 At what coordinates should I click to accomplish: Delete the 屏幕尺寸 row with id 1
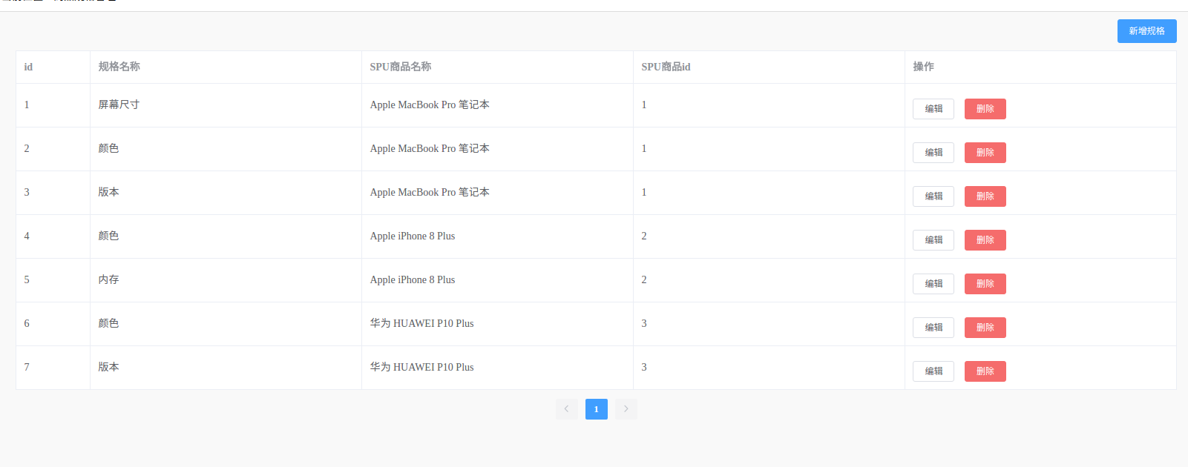click(985, 109)
